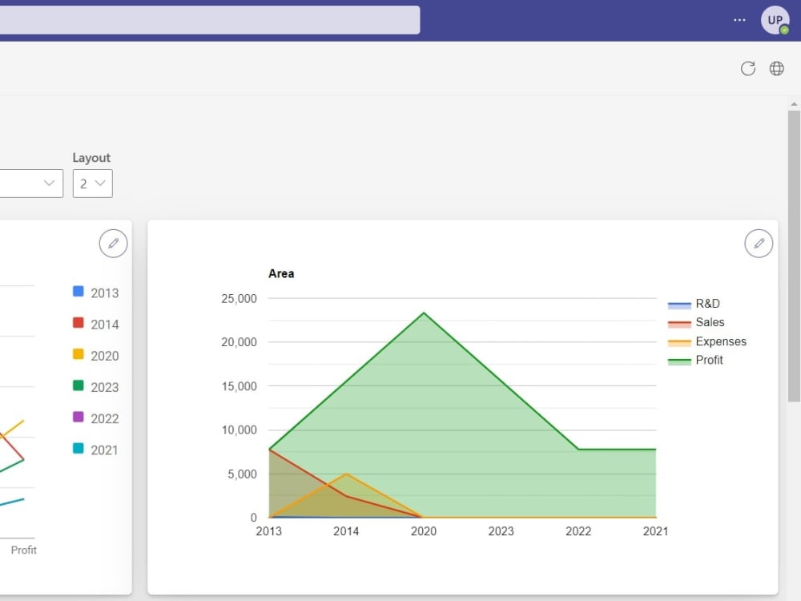Open the UP user profile avatar
Viewport: 801px width, 601px height.
point(775,20)
